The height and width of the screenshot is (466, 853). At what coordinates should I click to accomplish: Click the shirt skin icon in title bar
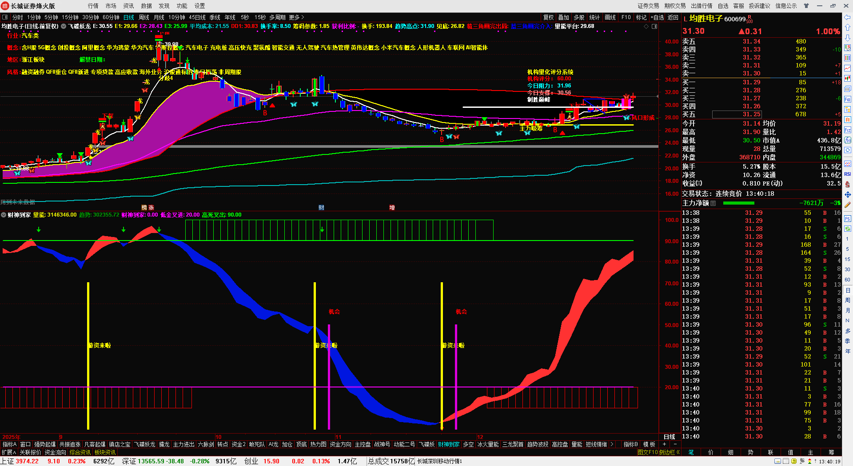point(806,6)
